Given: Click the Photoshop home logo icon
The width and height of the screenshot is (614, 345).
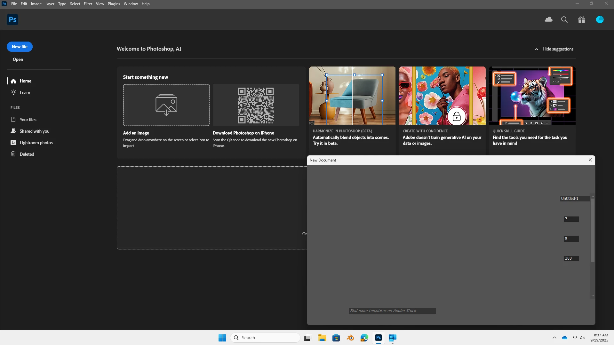Looking at the screenshot, I should pyautogui.click(x=12, y=20).
